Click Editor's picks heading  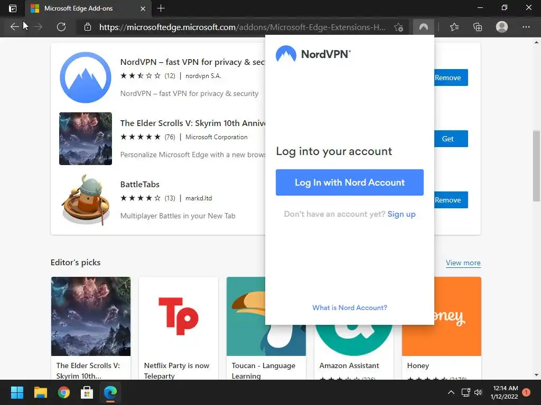coord(76,263)
